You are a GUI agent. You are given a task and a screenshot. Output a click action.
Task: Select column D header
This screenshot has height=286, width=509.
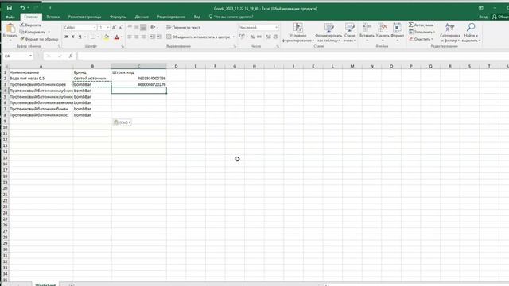(177, 66)
